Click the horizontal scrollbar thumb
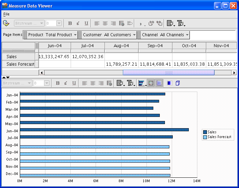 (169, 72)
